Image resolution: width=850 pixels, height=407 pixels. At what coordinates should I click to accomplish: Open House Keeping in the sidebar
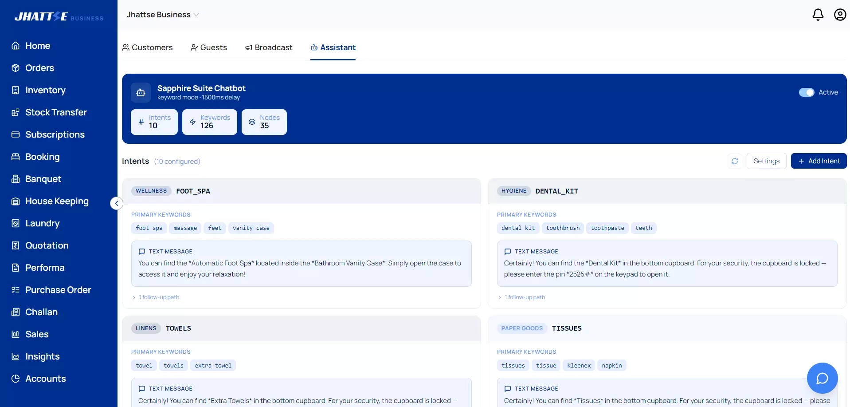click(x=57, y=201)
